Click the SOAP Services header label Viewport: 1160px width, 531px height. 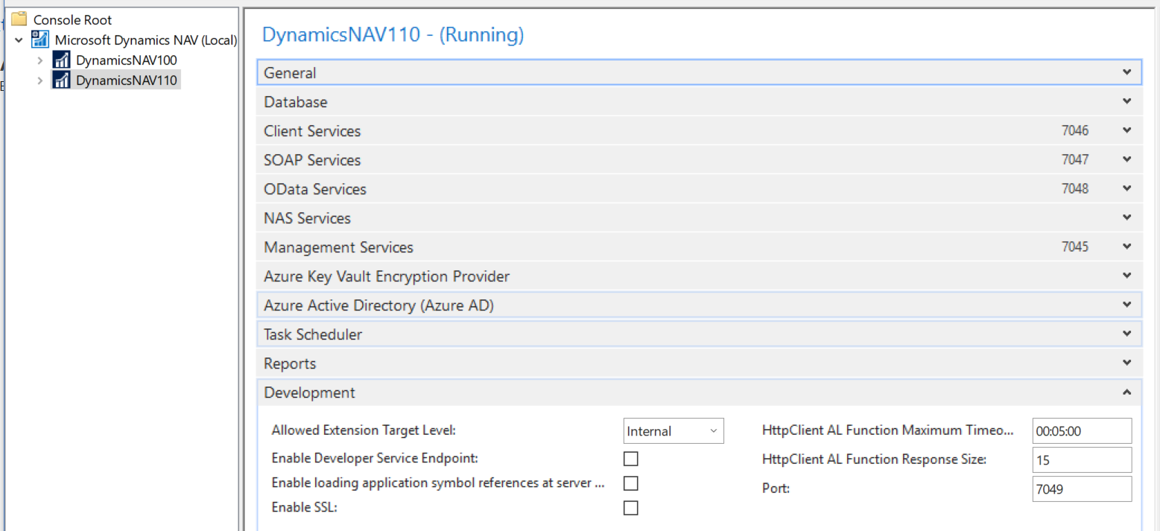312,160
